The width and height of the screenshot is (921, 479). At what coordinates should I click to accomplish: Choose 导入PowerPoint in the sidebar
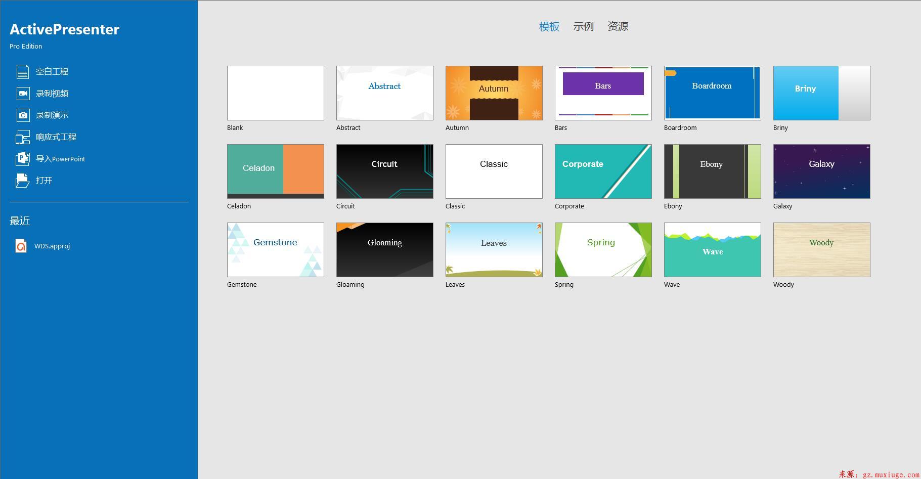click(x=61, y=159)
